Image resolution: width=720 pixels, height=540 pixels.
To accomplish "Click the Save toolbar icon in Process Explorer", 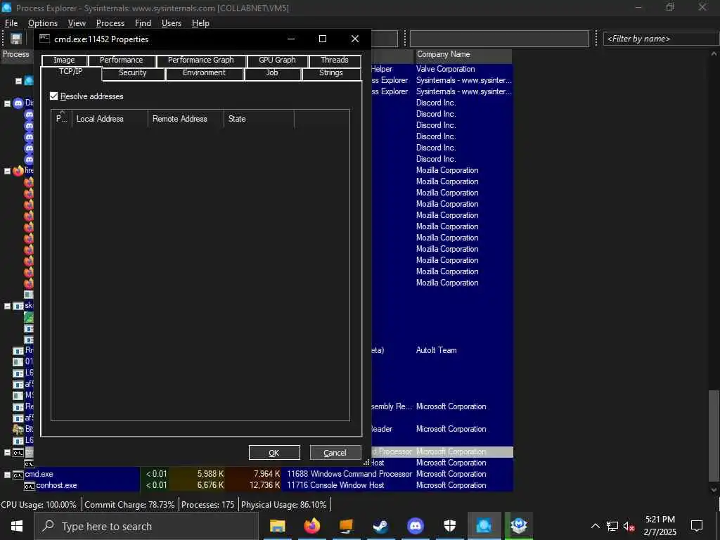I will click(x=16, y=39).
